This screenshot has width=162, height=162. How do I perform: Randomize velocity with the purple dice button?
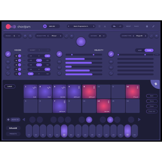tap(59, 54)
